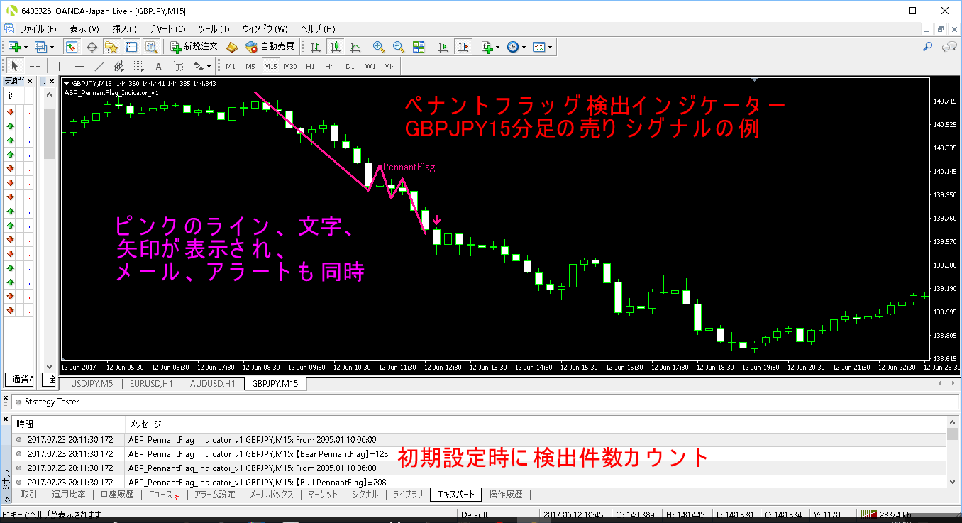962x523 pixels.
Task: Select the equidistant channel tool
Action: [x=119, y=66]
